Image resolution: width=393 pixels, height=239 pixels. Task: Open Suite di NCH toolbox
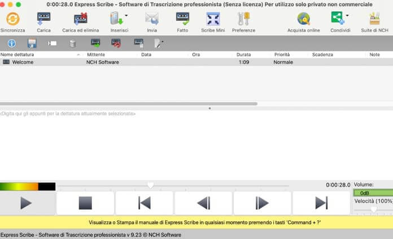tap(374, 19)
